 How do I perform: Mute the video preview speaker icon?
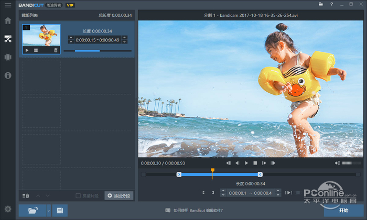tap(337, 163)
